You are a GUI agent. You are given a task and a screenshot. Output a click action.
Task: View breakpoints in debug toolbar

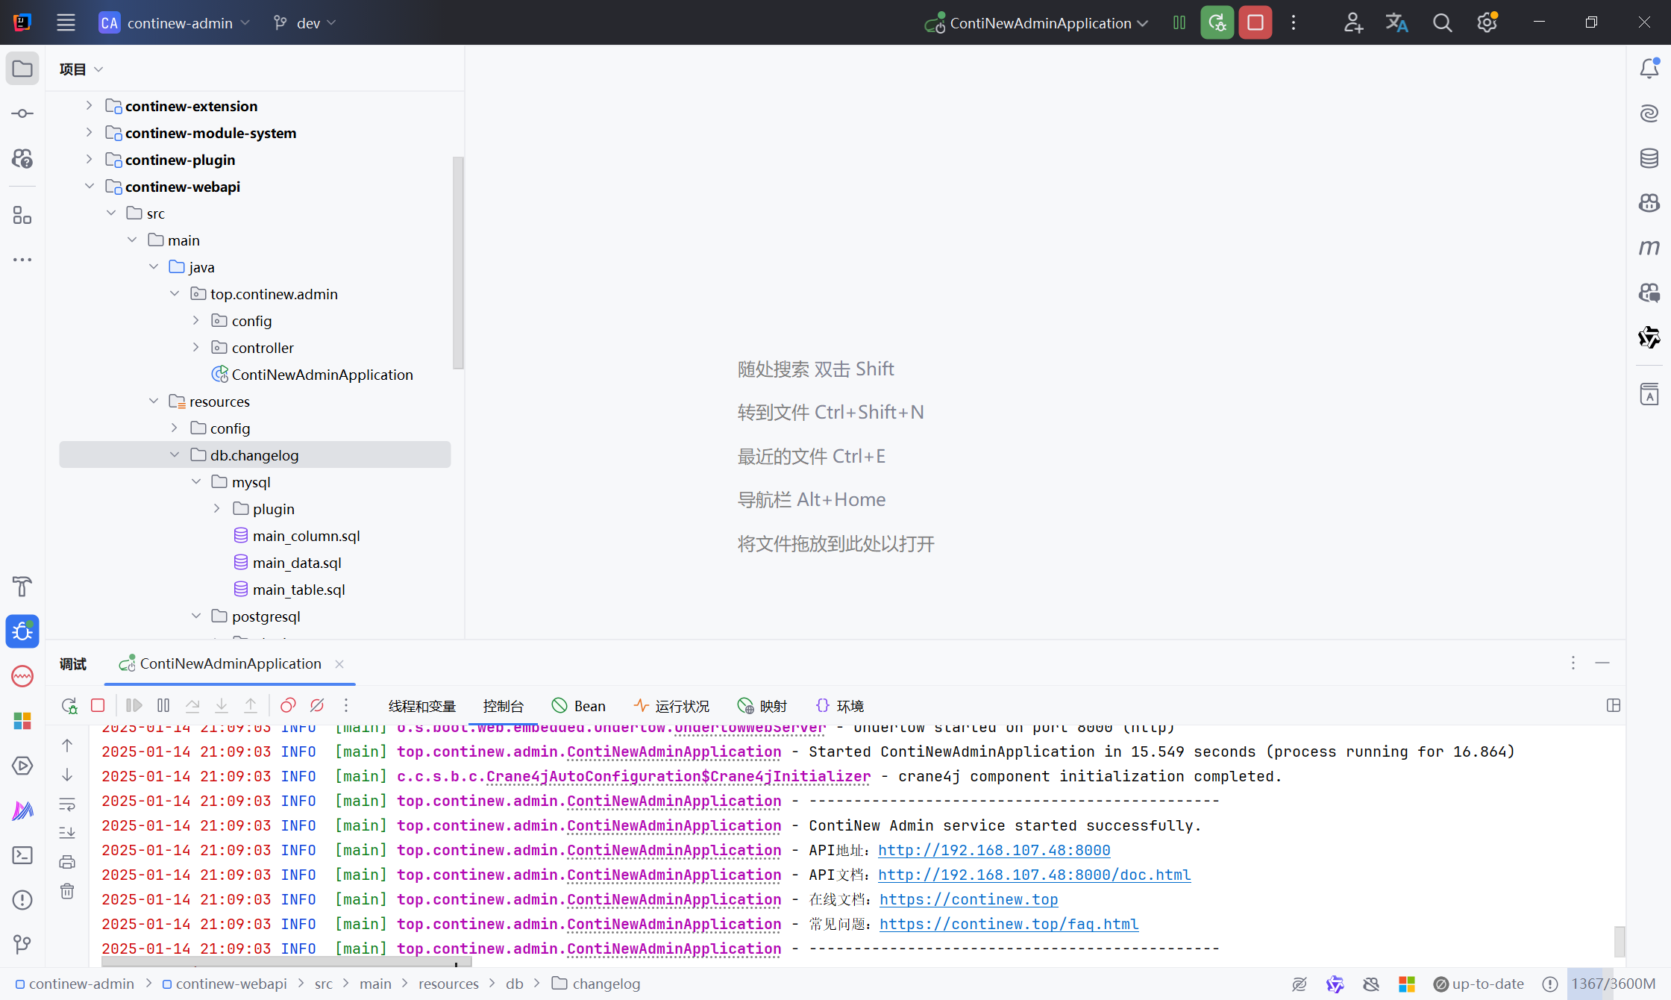[x=288, y=705]
